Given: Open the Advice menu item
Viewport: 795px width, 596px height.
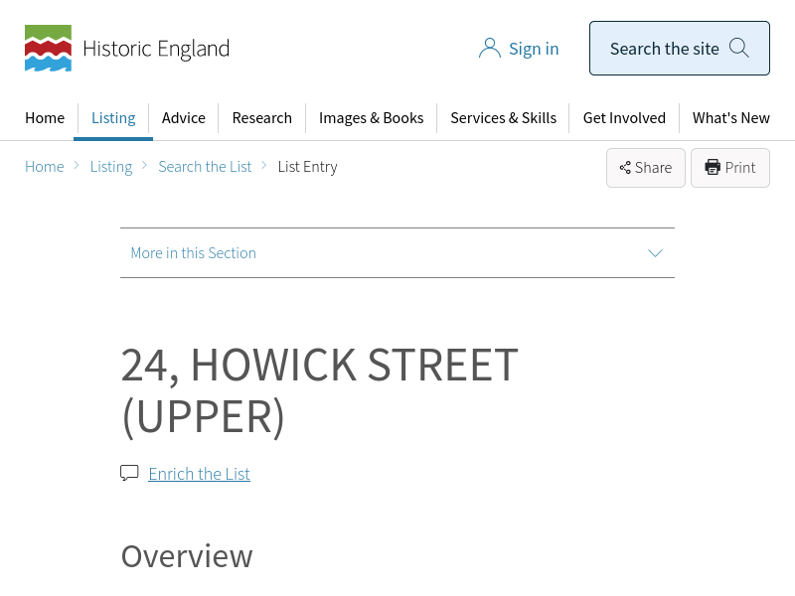Looking at the screenshot, I should point(184,117).
